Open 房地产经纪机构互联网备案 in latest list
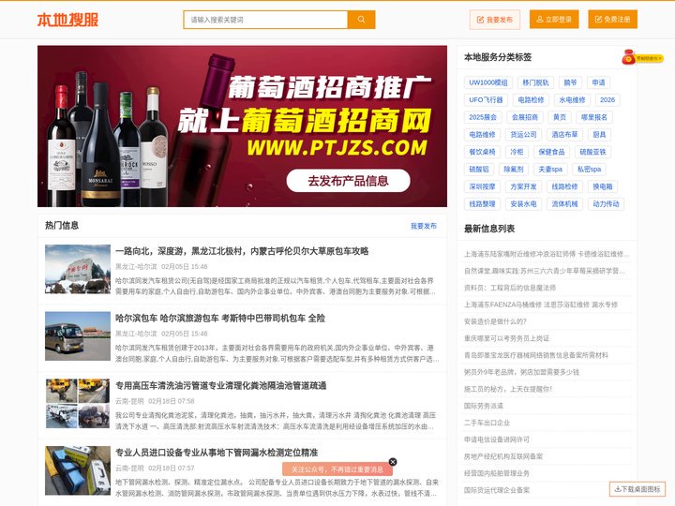This screenshot has width=675, height=506. point(503,456)
